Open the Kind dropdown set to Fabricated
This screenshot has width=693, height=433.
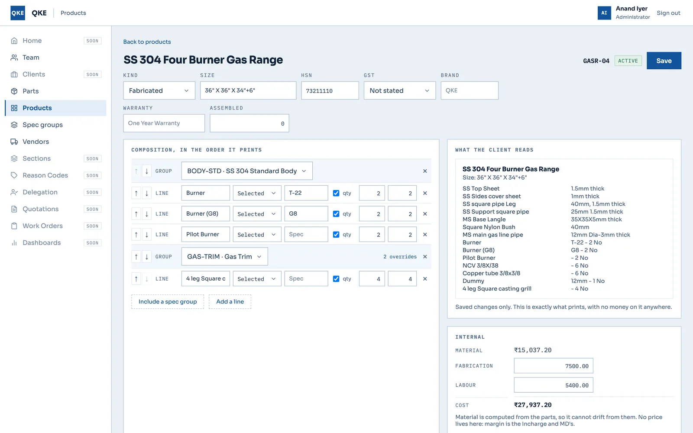(x=159, y=90)
